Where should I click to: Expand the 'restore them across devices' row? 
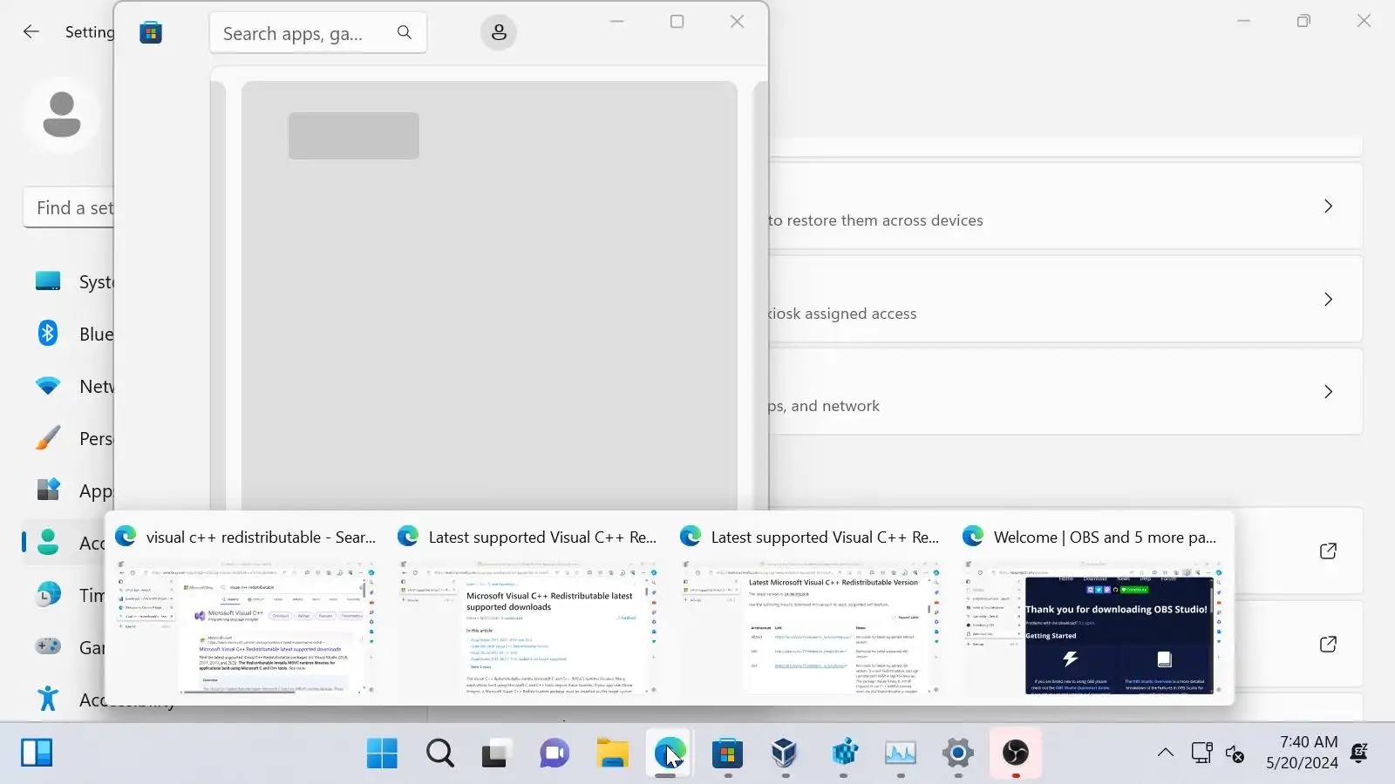click(1065, 206)
